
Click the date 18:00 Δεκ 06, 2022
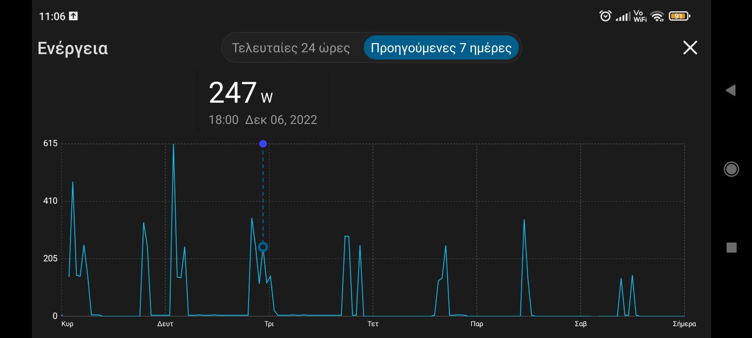[x=263, y=120]
